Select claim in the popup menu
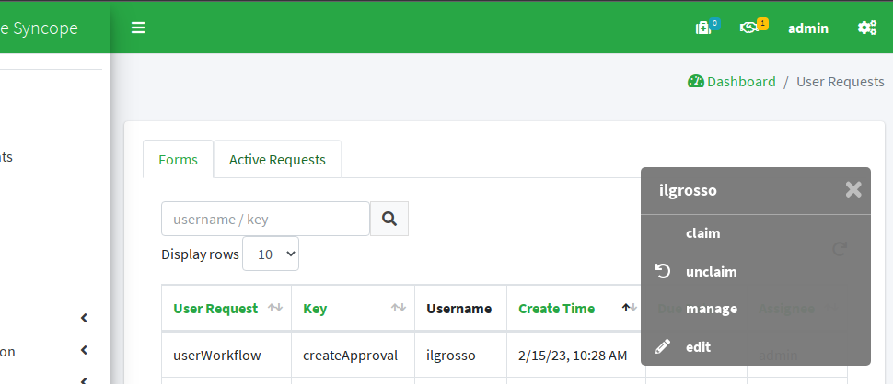 pos(702,233)
